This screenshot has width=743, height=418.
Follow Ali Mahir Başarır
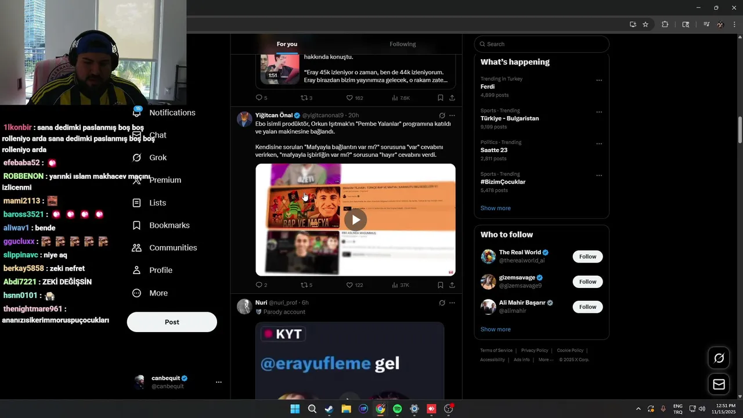[587, 307]
